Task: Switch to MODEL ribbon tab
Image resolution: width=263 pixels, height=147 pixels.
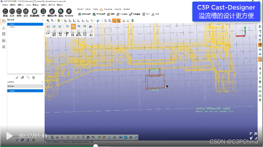Action: (95, 9)
